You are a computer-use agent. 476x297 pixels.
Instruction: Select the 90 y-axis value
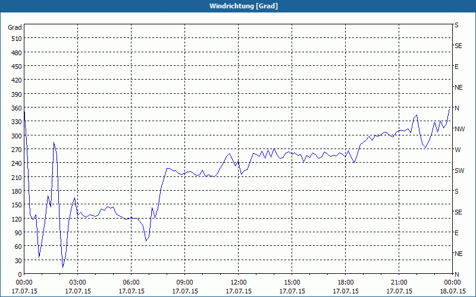point(18,233)
